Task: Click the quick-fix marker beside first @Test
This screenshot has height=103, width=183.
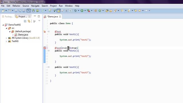Action: 45,31
